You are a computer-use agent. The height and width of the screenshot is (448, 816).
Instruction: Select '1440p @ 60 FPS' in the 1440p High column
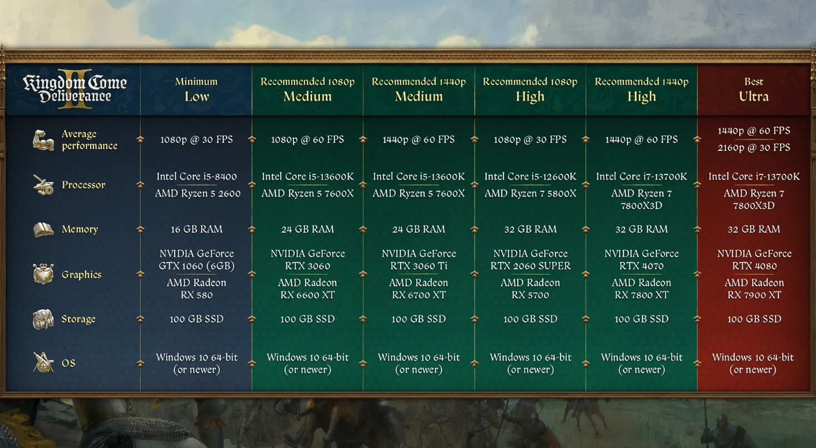click(x=641, y=140)
